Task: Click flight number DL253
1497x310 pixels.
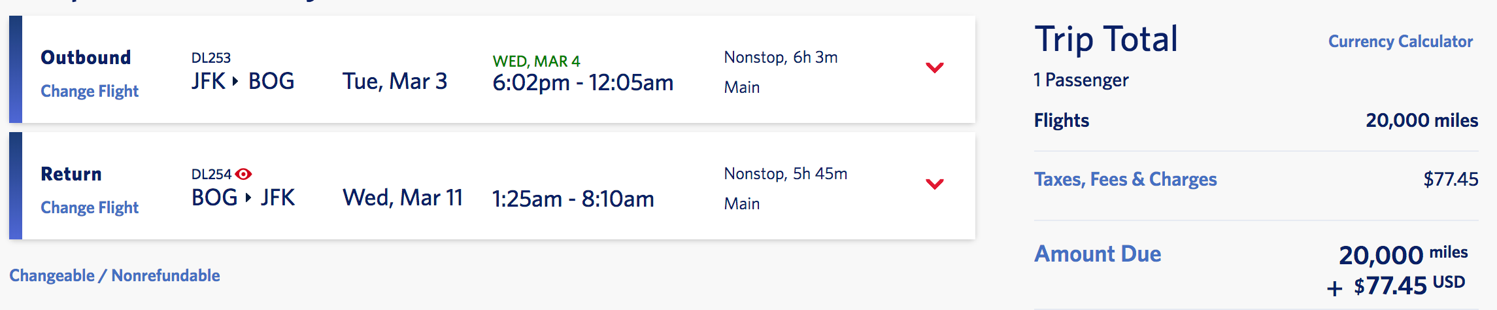Action: [x=210, y=58]
